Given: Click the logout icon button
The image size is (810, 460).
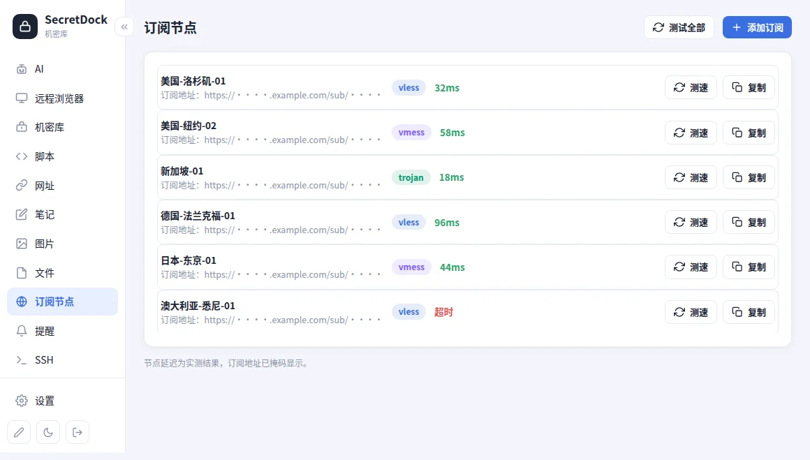Looking at the screenshot, I should pos(78,432).
